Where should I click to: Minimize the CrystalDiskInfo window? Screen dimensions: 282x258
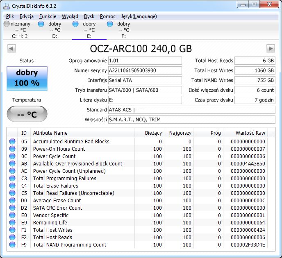pos(243,5)
